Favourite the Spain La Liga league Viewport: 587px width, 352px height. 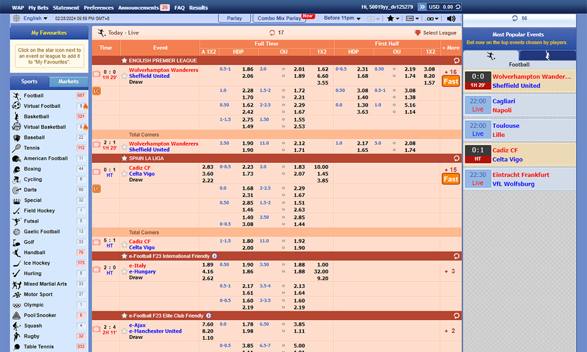coord(124,158)
